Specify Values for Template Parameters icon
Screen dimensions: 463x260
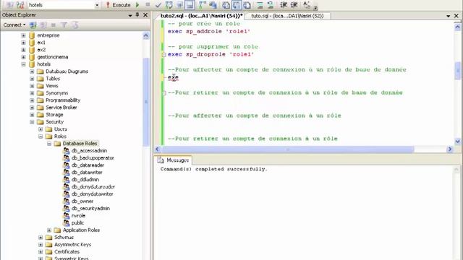pyautogui.click(x=307, y=5)
